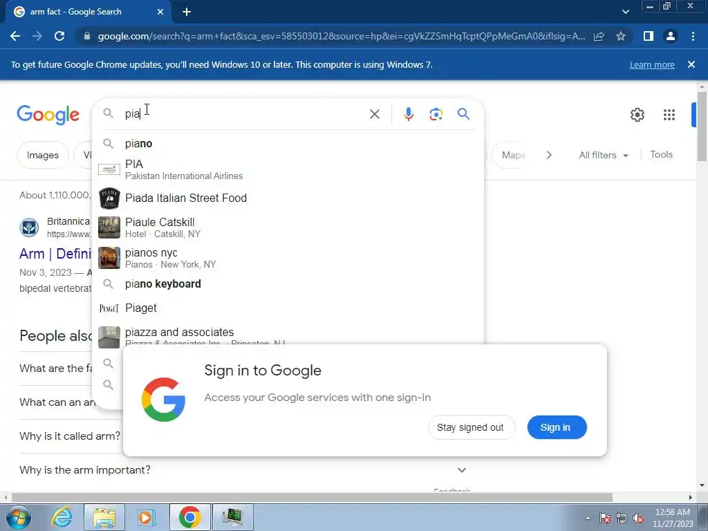Select the Piaget suggestion
The height and width of the screenshot is (531, 708).
coord(288,308)
